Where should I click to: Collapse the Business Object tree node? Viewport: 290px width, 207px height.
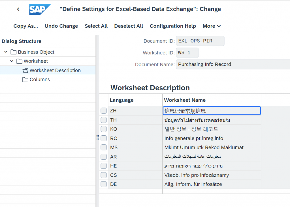click(x=6, y=52)
